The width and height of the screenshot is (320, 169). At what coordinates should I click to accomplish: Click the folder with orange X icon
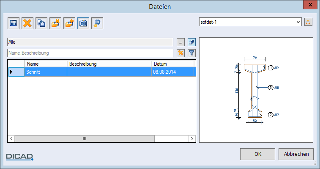coord(55,23)
